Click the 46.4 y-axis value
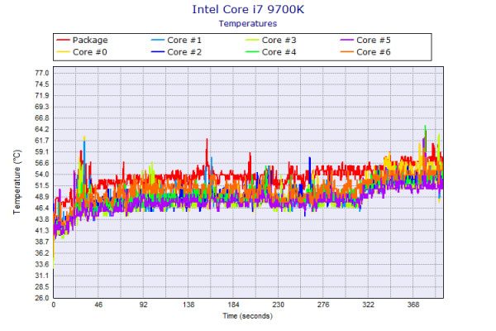The height and width of the screenshot is (331, 496). pyautogui.click(x=42, y=208)
